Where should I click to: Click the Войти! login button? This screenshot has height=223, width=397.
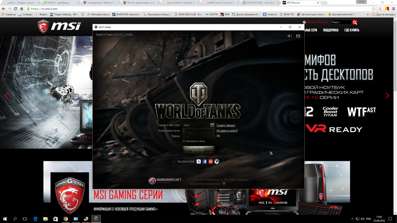[198, 150]
